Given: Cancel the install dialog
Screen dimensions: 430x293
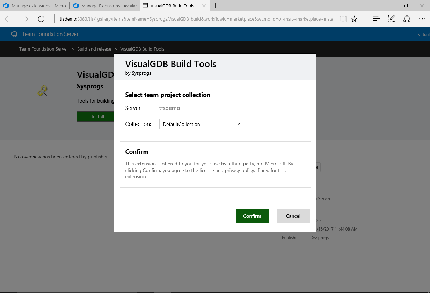Looking at the screenshot, I should (293, 216).
